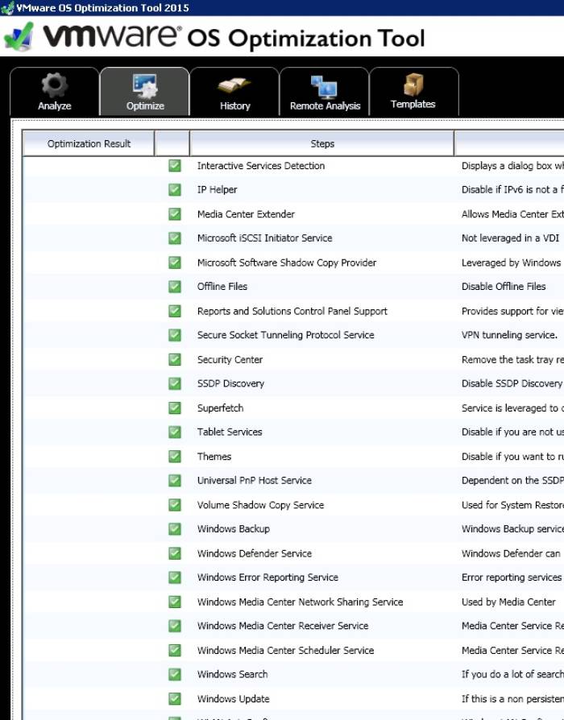This screenshot has height=720, width=564.
Task: Click 'Disable Offline Files' description text
Action: point(504,287)
